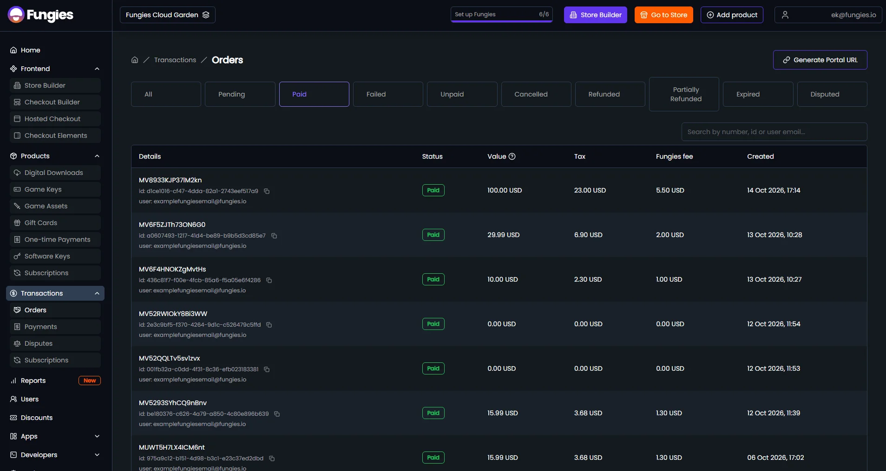Open Reports in the sidebar
Viewport: 886px width, 471px height.
(55, 381)
